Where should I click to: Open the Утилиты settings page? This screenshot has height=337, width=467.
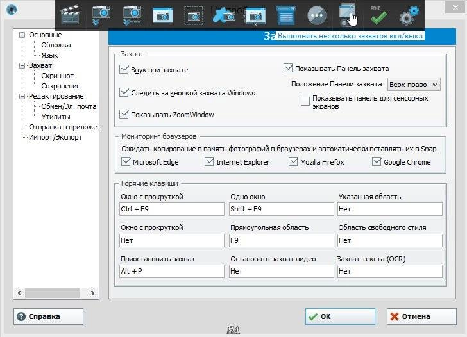tap(56, 117)
